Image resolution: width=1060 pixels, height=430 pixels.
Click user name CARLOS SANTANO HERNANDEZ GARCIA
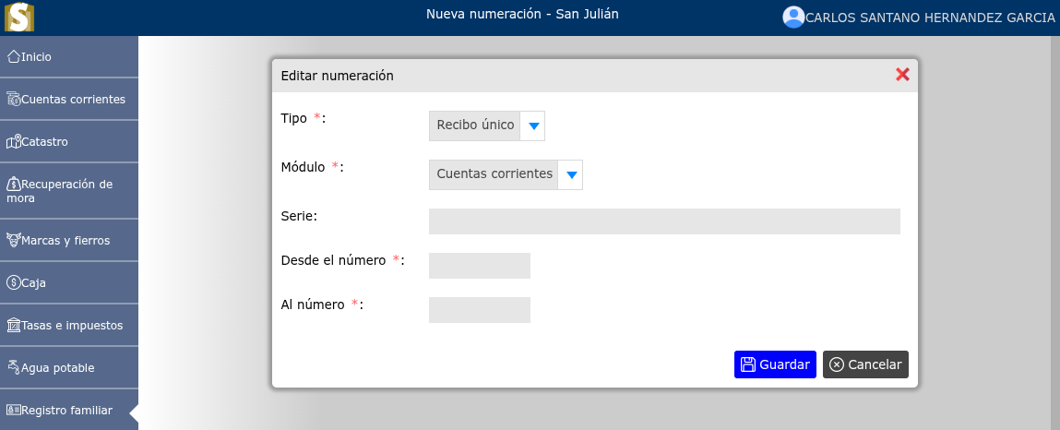click(930, 18)
